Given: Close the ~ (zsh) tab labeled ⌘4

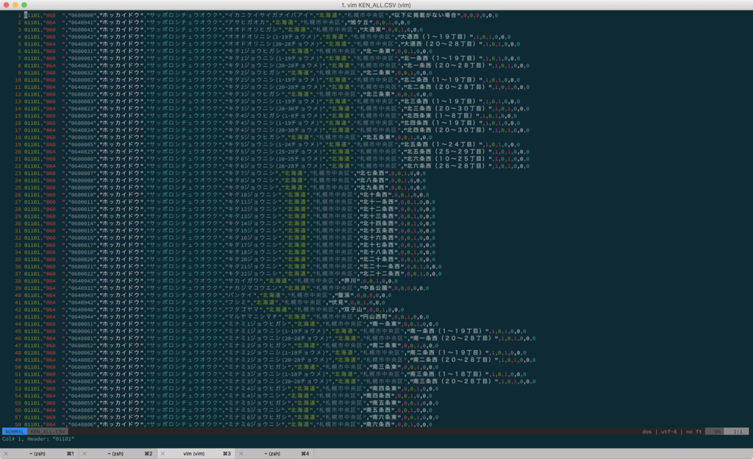Looking at the screenshot, I should tap(241, 453).
